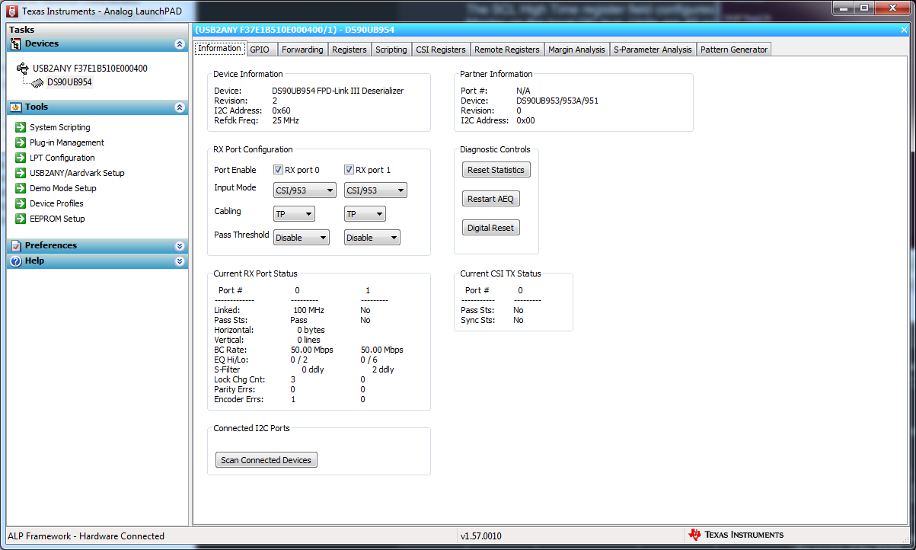
Task: Click the Digital Reset button
Action: pyautogui.click(x=490, y=228)
